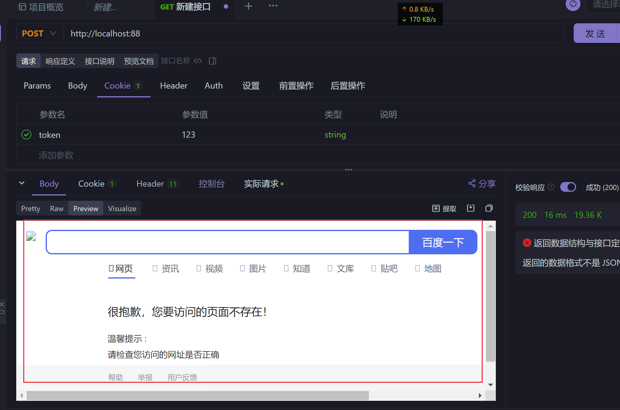
Task: Click the 帮助 link in preview
Action: 115,377
